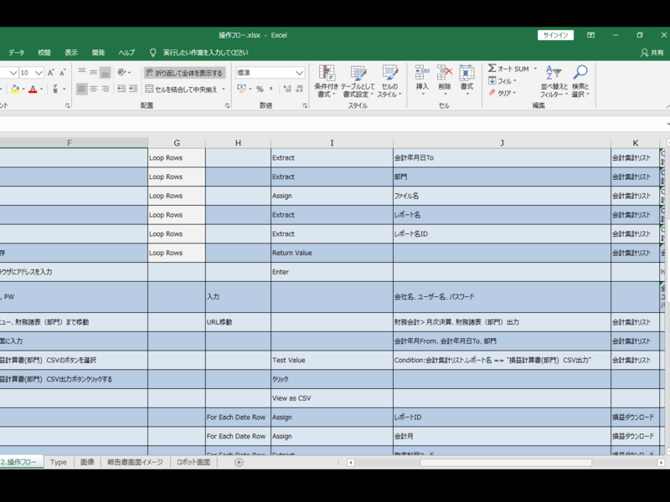Open the Font Size dropdown showing 10
Screen dimensions: 670x502
click(38, 71)
